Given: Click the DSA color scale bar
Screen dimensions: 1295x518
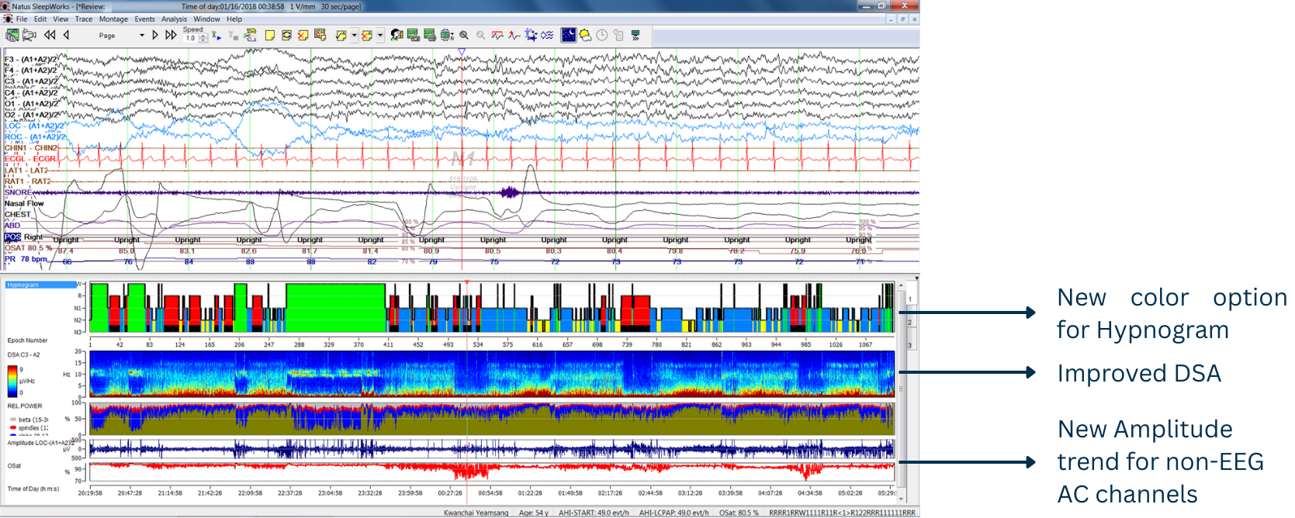Looking at the screenshot, I should click(12, 381).
